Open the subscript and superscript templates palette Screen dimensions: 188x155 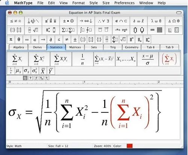pos(51,30)
